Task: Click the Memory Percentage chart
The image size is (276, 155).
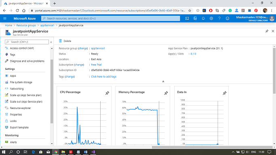Action: click(x=143, y=116)
